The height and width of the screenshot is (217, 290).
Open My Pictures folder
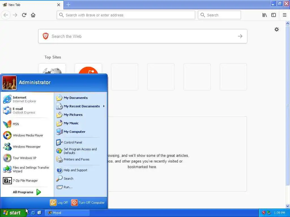81,115
